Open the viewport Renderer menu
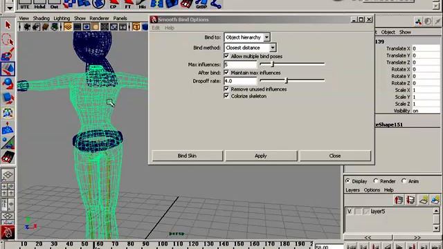The width and height of the screenshot is (443, 249). (99, 19)
